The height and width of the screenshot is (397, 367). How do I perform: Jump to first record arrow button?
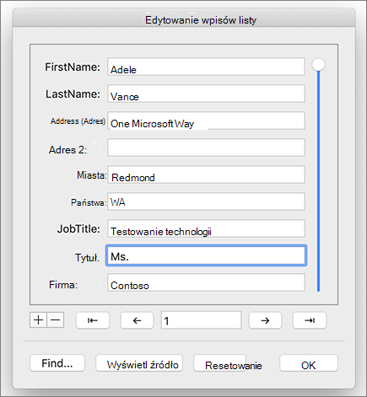(93, 320)
